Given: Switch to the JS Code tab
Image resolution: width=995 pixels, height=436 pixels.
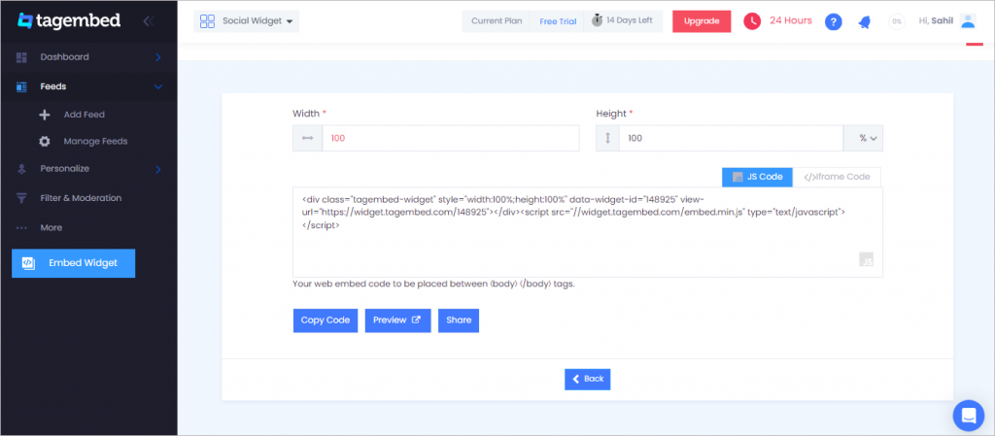Looking at the screenshot, I should [x=757, y=177].
